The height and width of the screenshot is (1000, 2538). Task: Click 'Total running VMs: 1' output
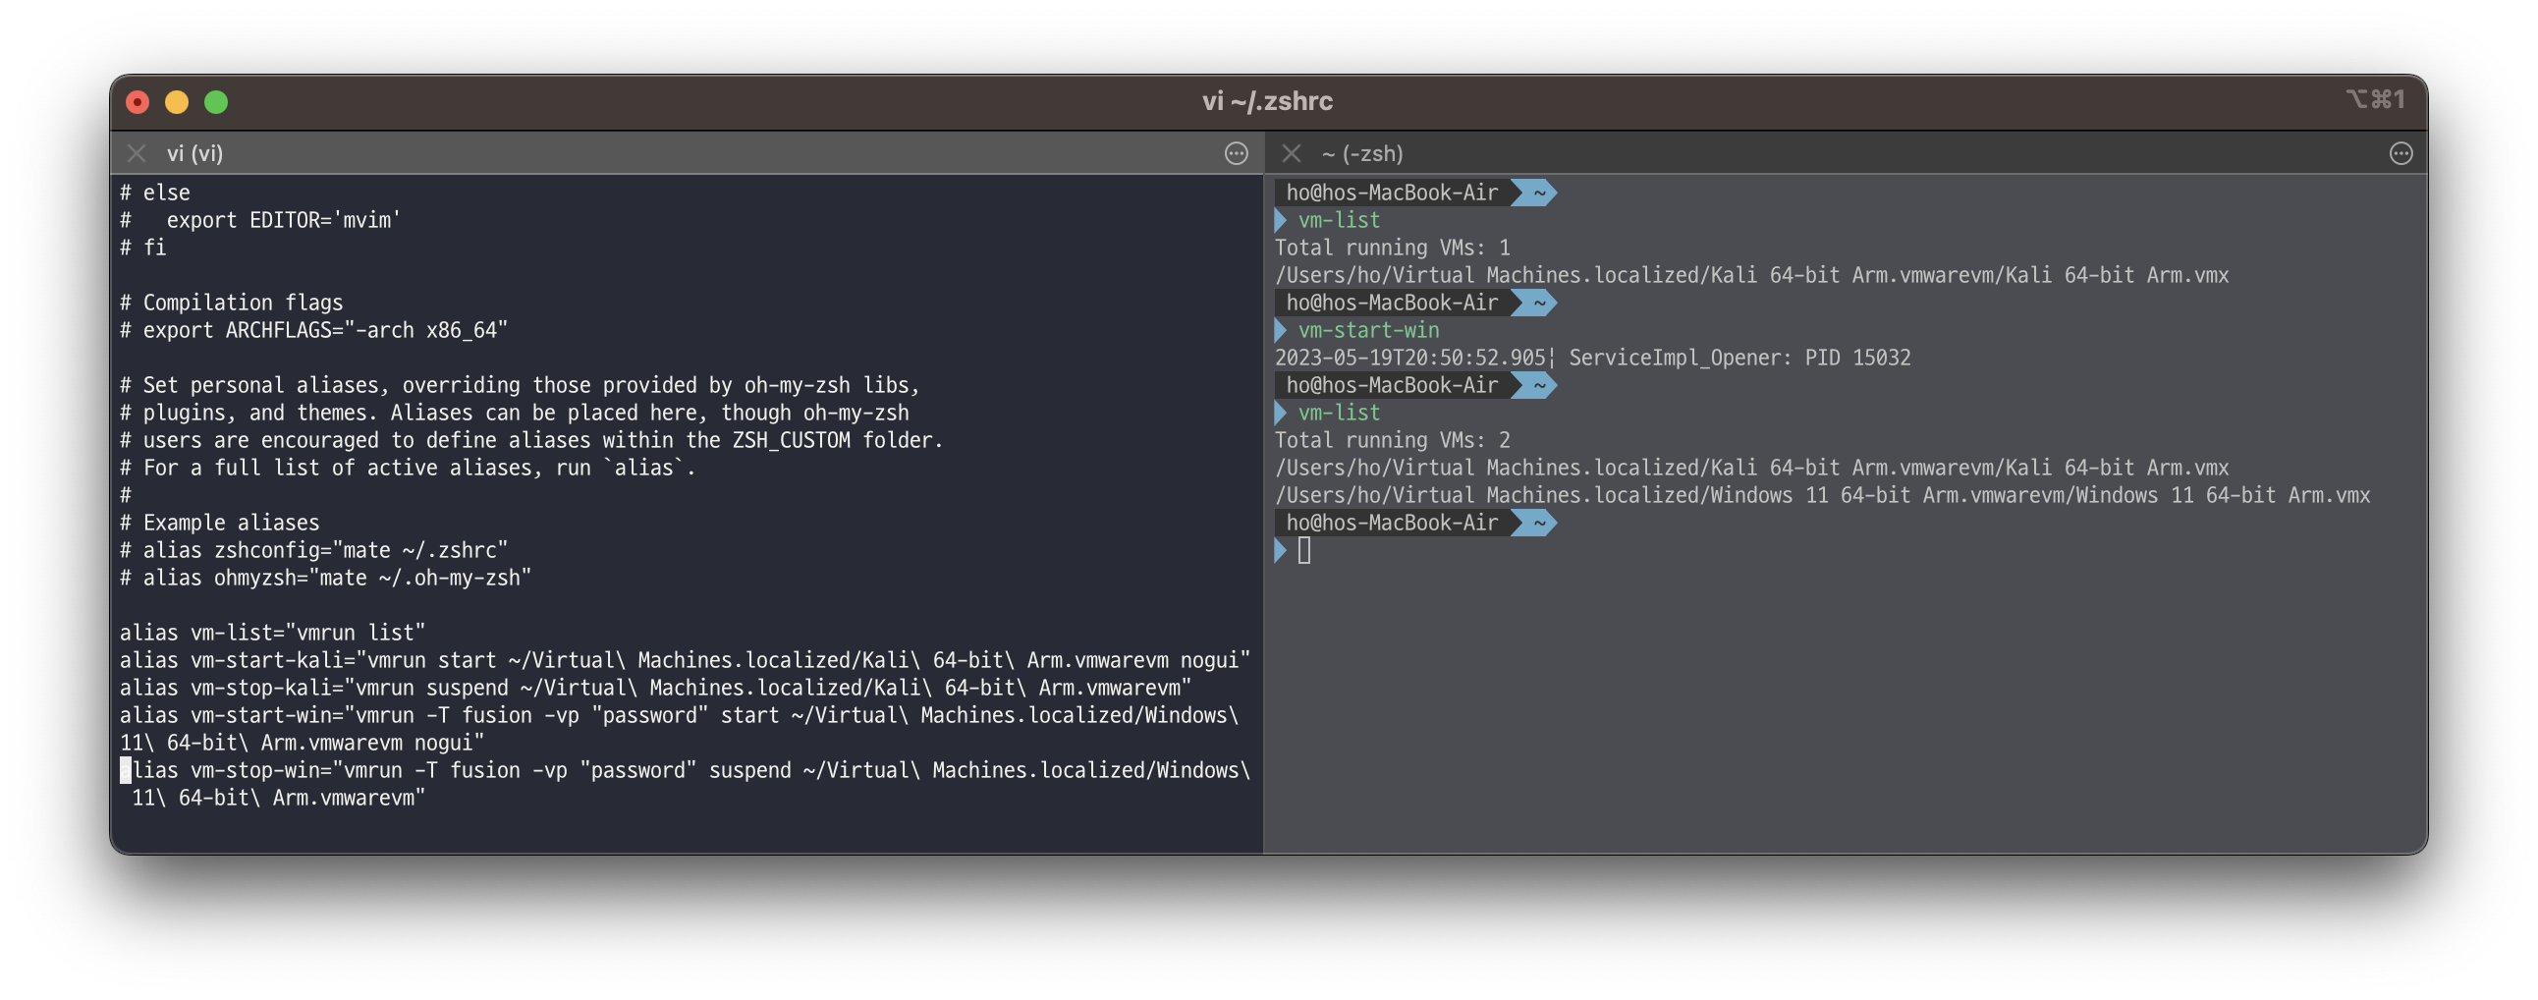tap(1392, 248)
